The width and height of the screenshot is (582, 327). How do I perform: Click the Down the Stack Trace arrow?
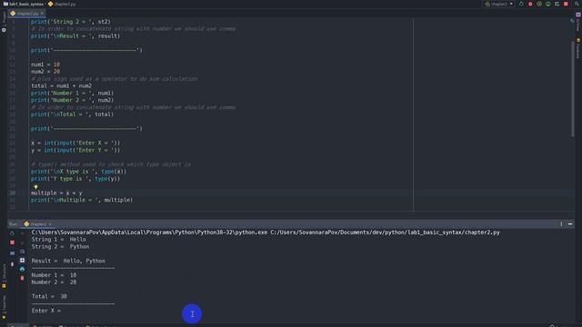pos(22,243)
